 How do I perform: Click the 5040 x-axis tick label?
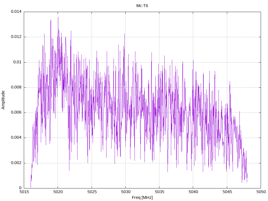193,192
